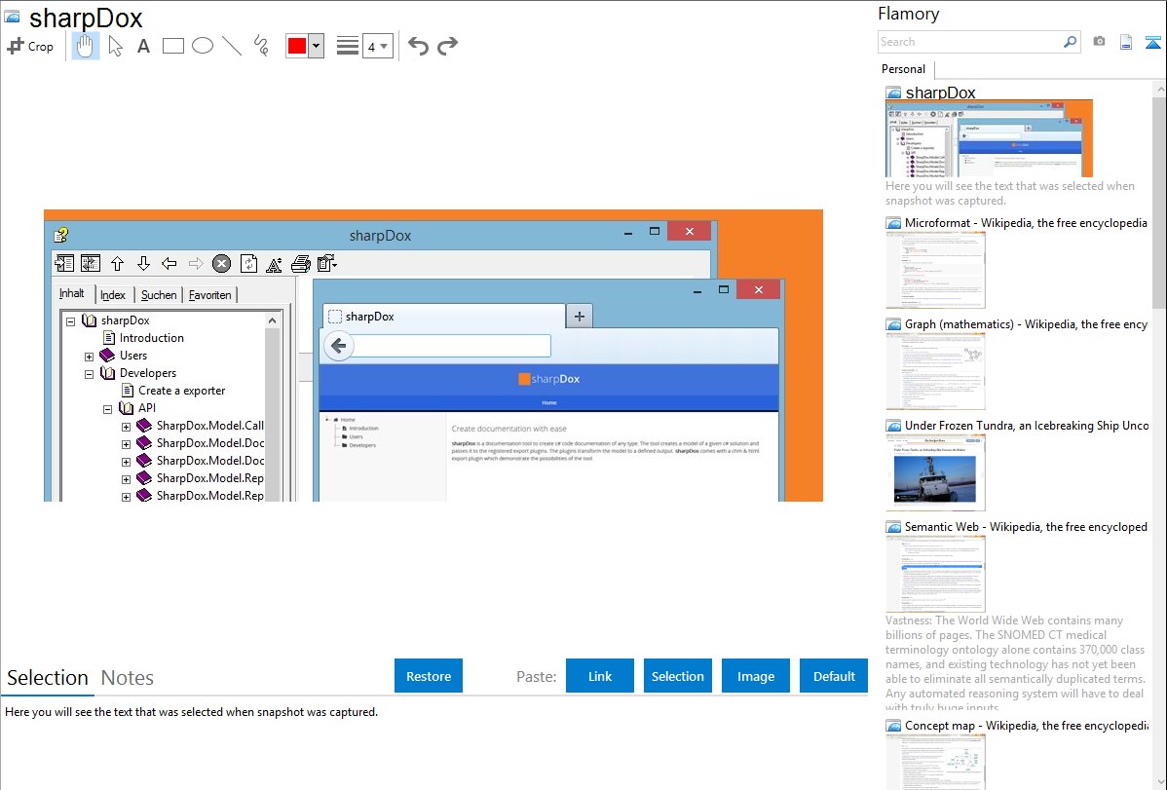
Task: Open the Personal tab
Action: tap(903, 69)
